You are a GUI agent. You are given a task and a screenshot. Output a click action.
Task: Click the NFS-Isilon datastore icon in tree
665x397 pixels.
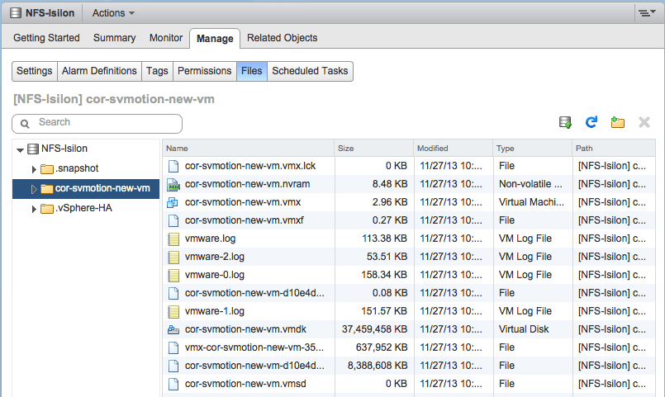tap(33, 149)
